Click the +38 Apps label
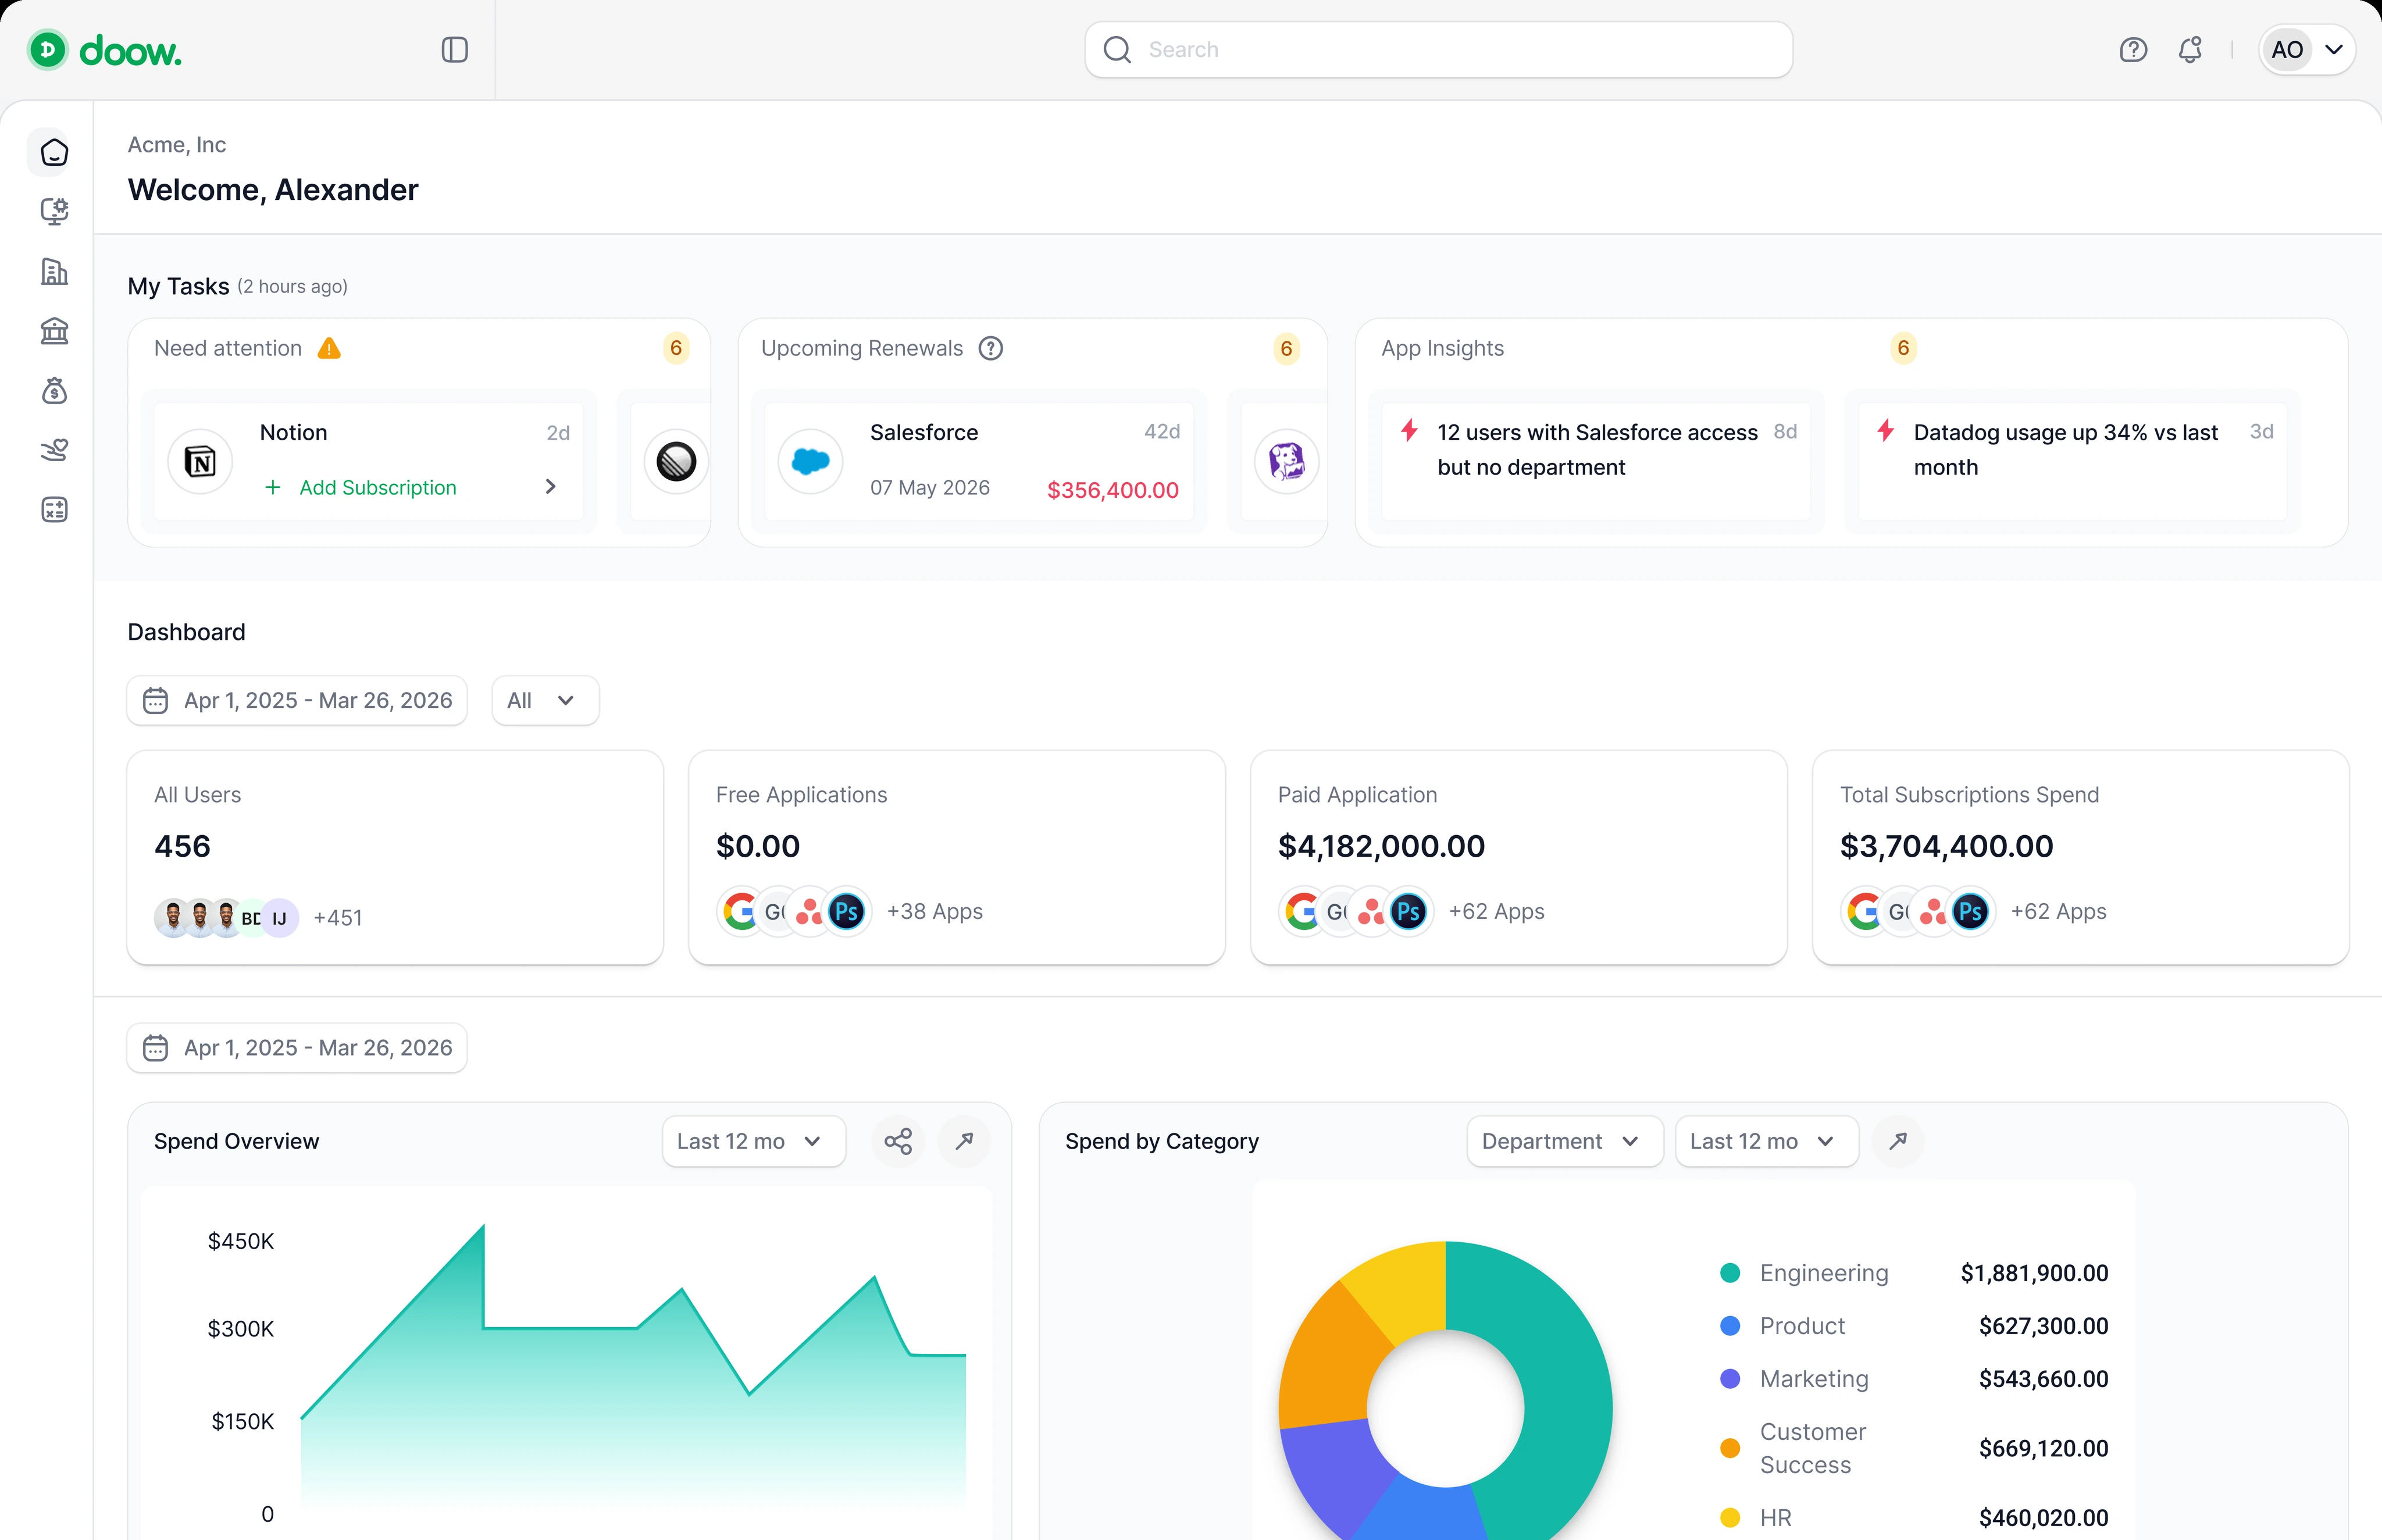The height and width of the screenshot is (1540, 2382). point(935,911)
